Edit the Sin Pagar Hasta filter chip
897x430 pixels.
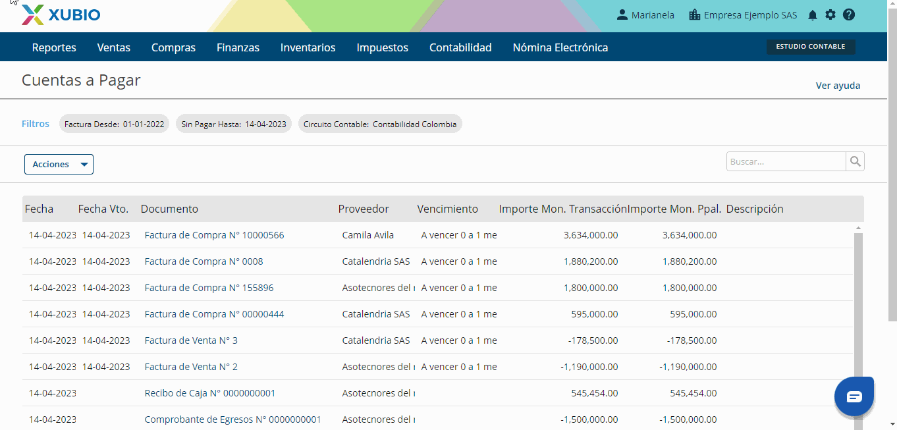(234, 124)
